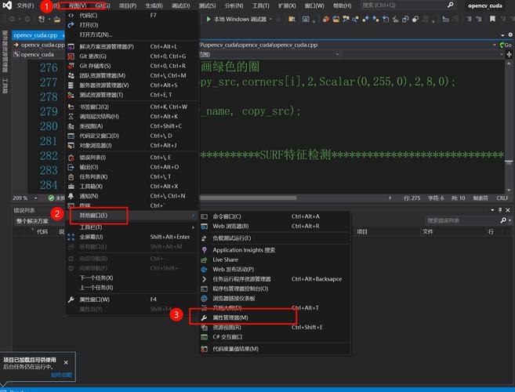Viewport: 515px width, 392px height.
Task: Dismiss the 项目已加载 notification with X
Action: click(66, 362)
